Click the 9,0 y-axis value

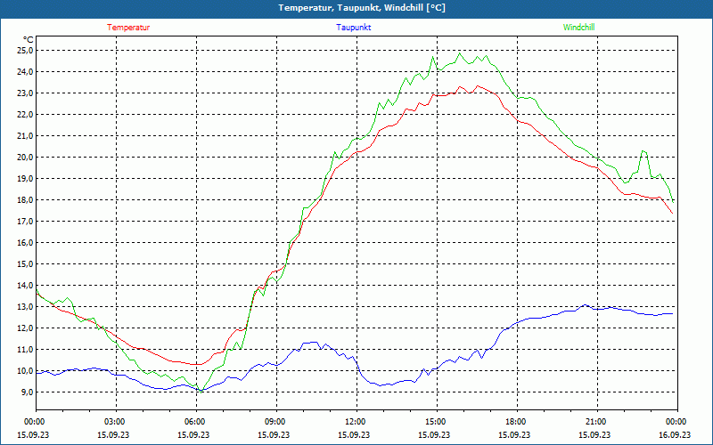coord(27,392)
